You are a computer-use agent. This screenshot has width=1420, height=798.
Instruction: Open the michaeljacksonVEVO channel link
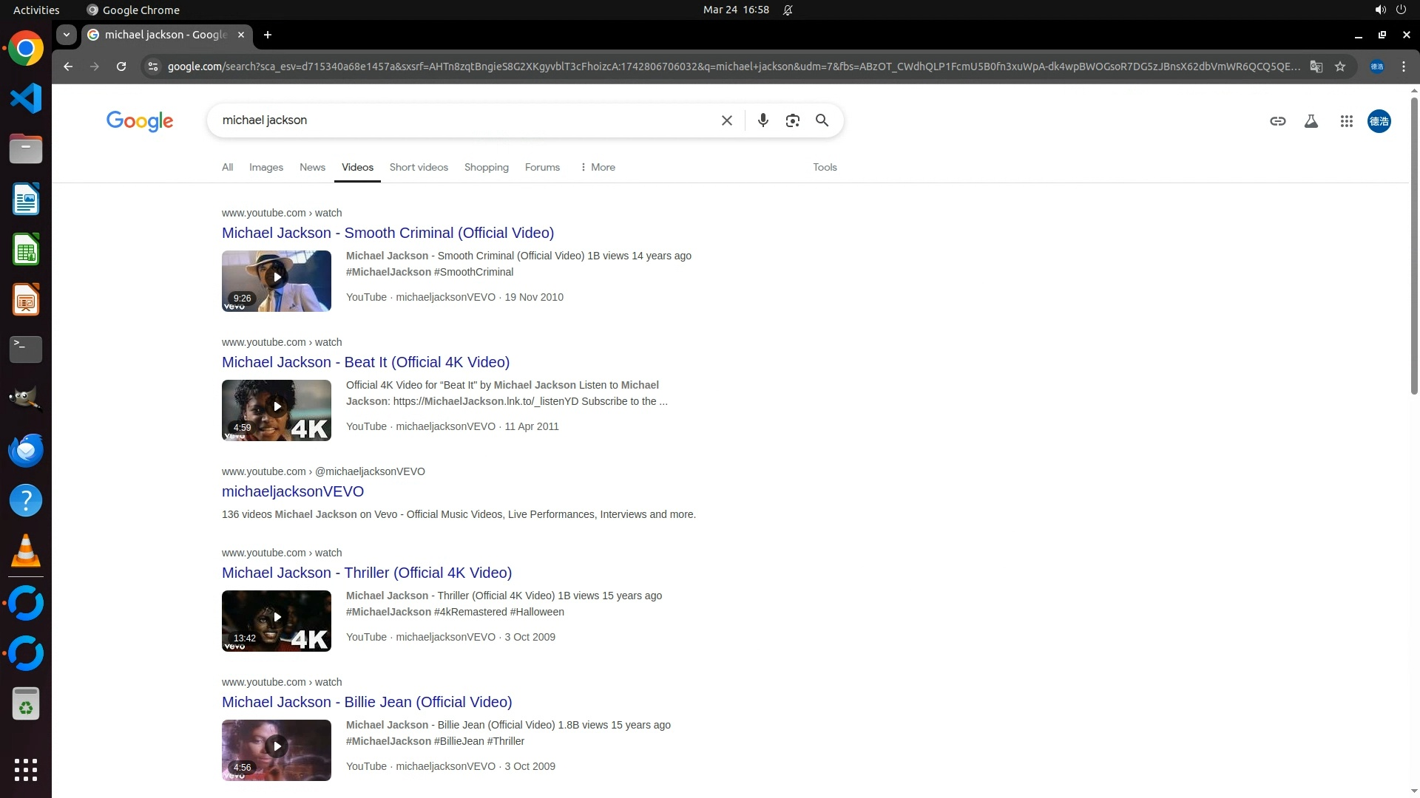point(293,491)
